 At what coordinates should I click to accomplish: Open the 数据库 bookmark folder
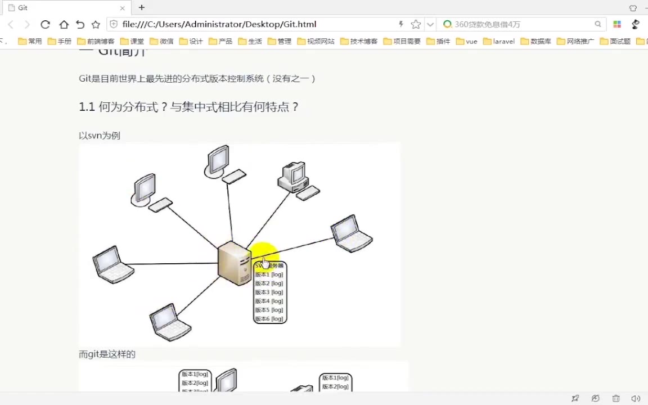[536, 41]
